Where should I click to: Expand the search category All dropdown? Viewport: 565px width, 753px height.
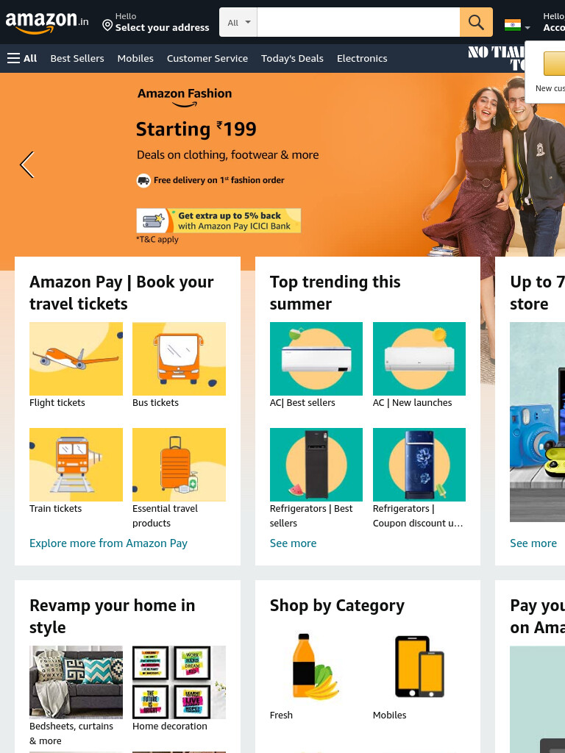click(x=238, y=22)
